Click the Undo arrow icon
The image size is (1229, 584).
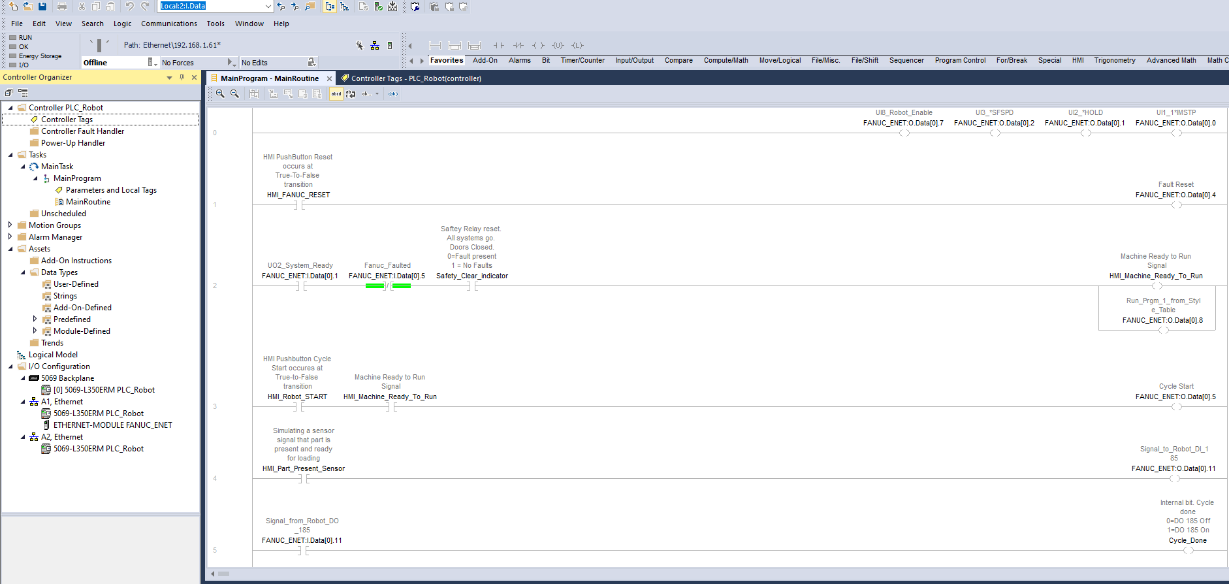click(x=130, y=7)
